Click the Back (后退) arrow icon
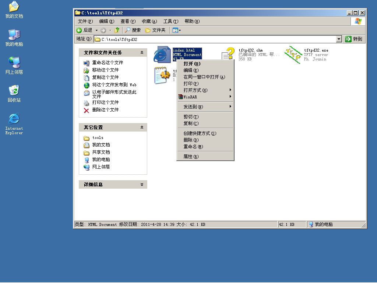The height and width of the screenshot is (283, 377). point(79,30)
